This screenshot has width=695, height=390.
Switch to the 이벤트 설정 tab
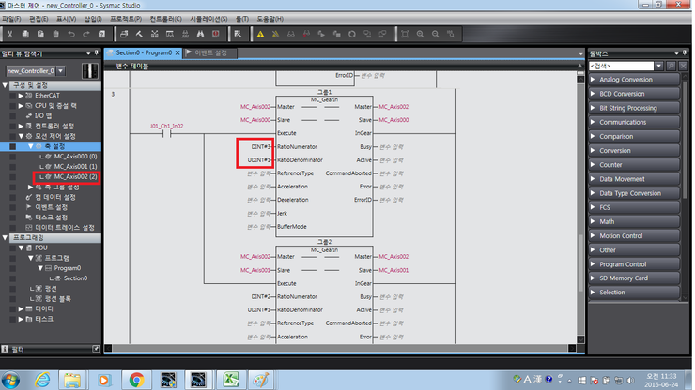point(210,52)
